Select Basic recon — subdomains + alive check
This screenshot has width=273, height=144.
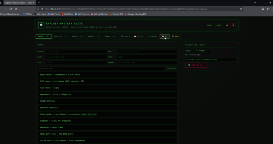pyautogui.click(x=107, y=75)
